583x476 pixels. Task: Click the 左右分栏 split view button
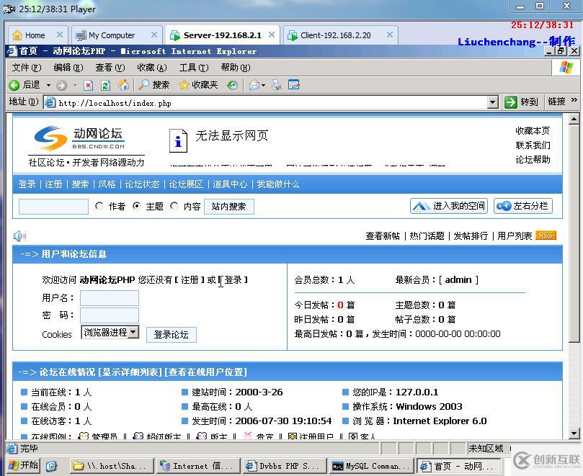point(522,205)
